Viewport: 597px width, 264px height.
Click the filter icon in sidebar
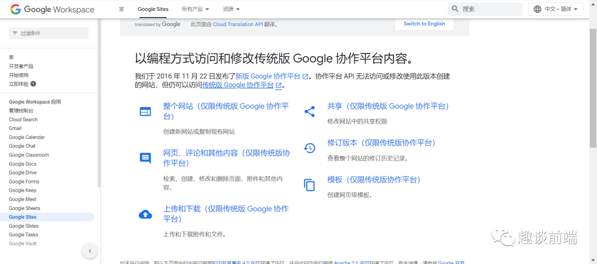pyautogui.click(x=15, y=34)
